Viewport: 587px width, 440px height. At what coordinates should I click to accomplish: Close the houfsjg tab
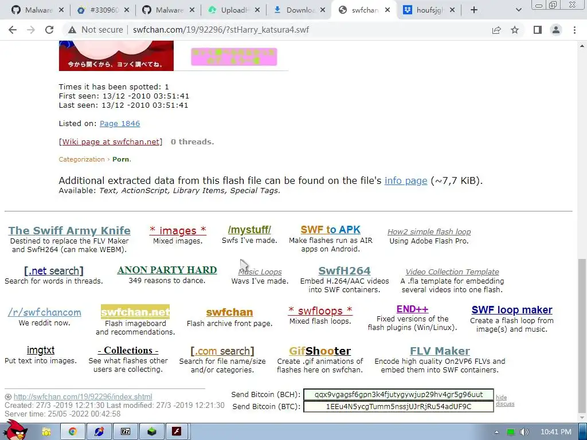click(452, 10)
